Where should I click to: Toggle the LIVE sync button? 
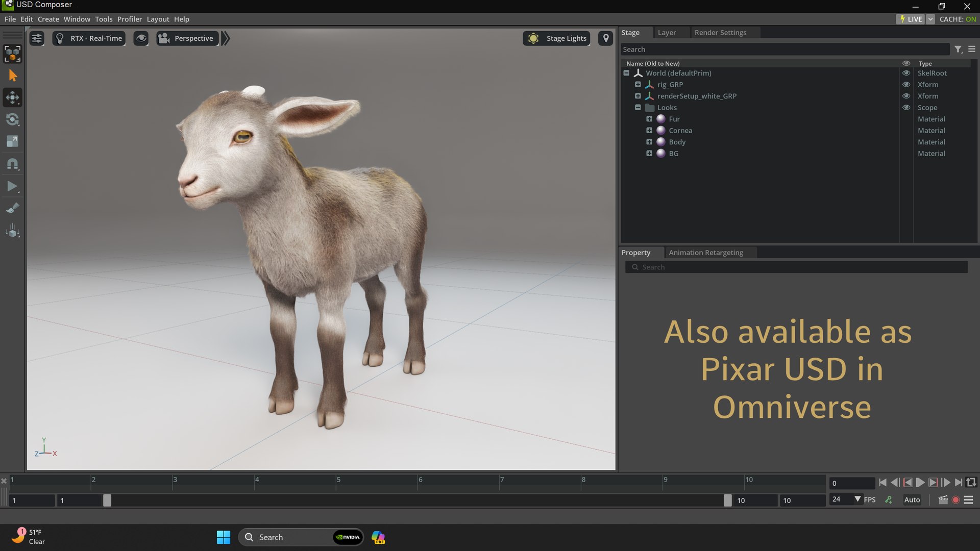[x=911, y=19]
